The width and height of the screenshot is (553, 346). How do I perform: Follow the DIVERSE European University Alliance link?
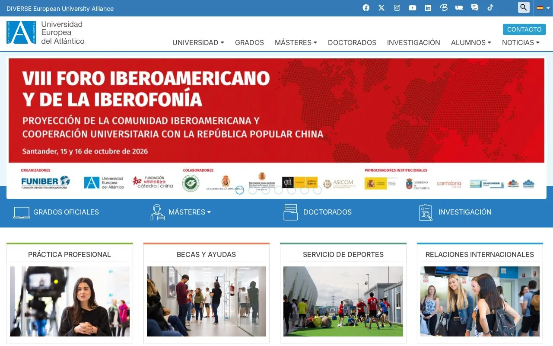point(60,9)
